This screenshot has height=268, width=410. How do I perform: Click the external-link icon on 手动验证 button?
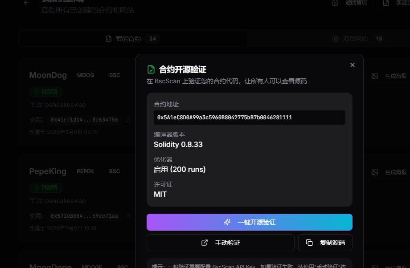click(204, 242)
